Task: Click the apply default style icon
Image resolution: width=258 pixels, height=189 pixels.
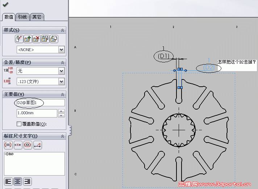Action: coord(19,39)
